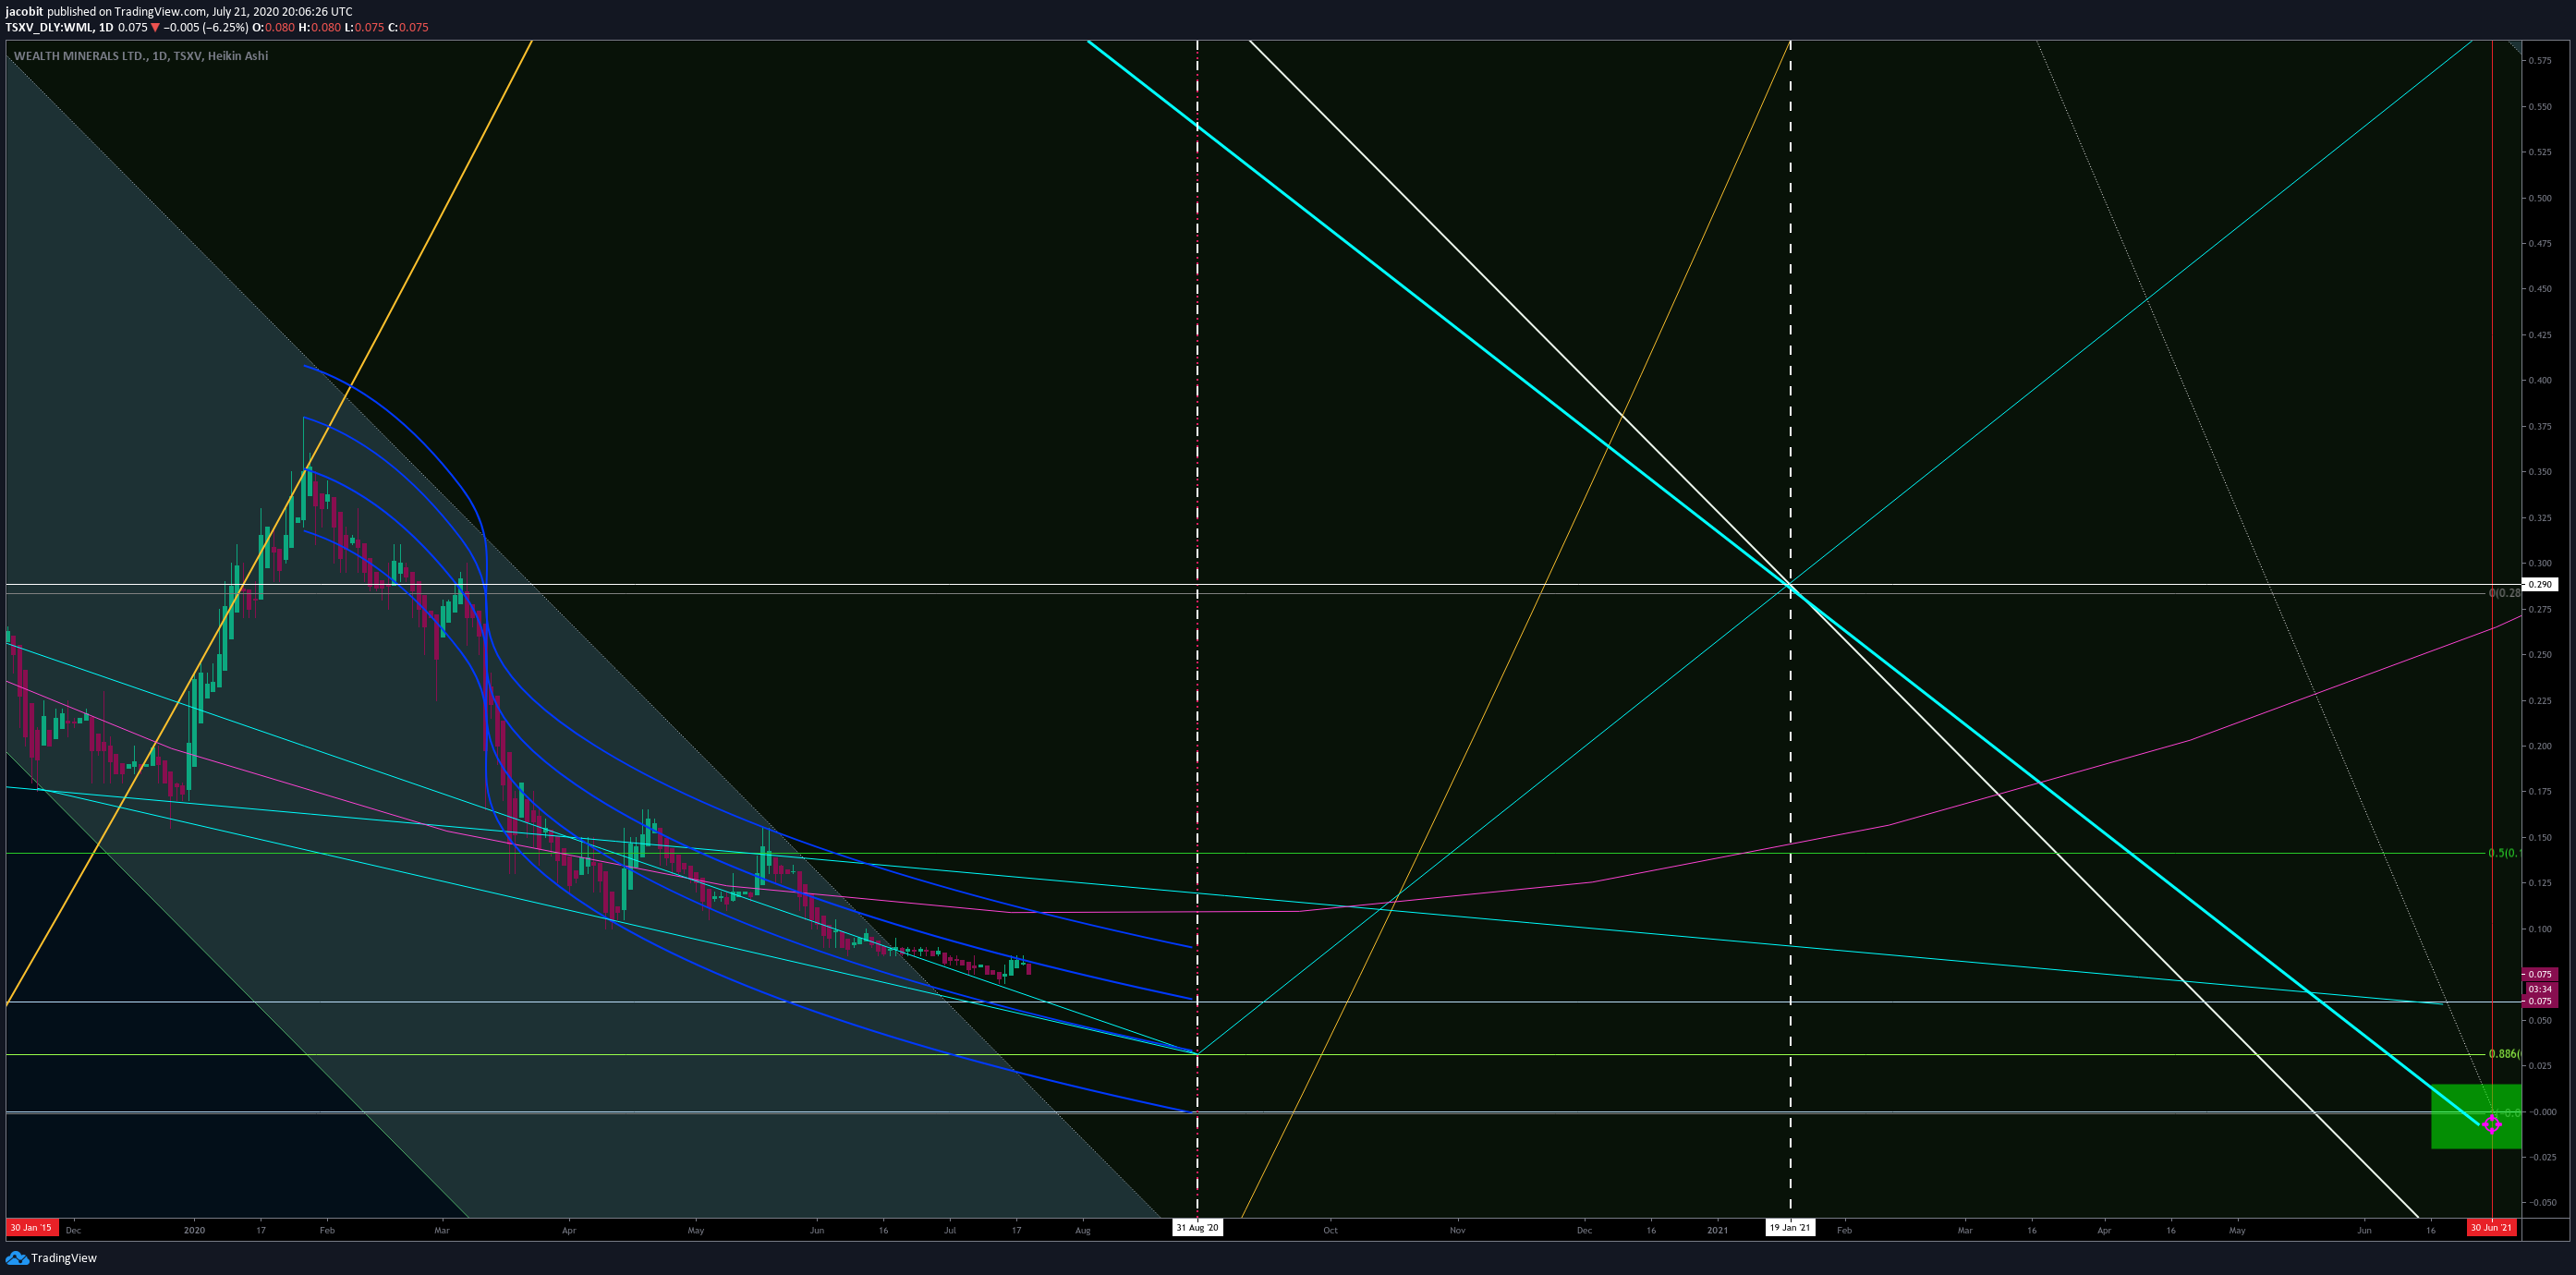Click the 0.500 price axis label
2576x1275 pixels.
click(x=2539, y=198)
